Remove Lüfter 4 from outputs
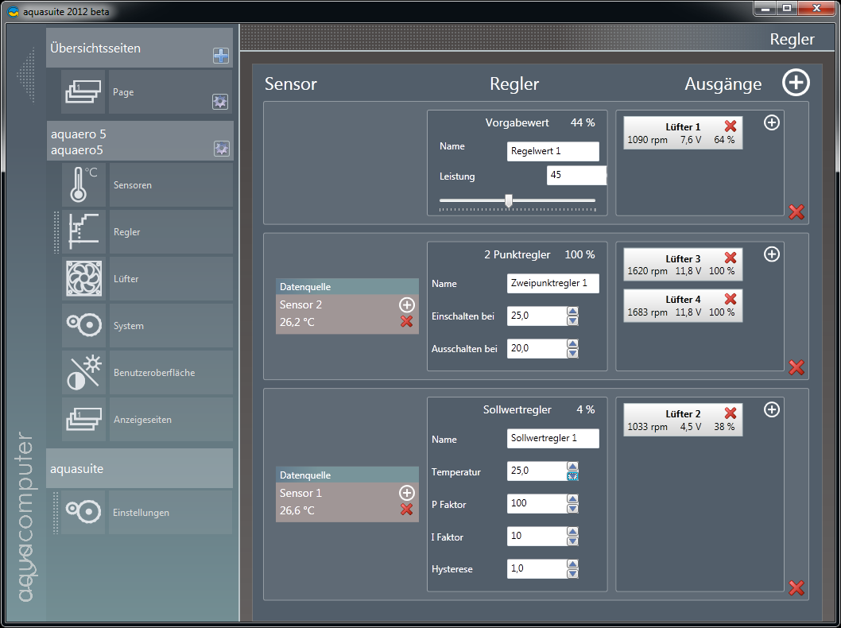The image size is (841, 628). pos(731,299)
